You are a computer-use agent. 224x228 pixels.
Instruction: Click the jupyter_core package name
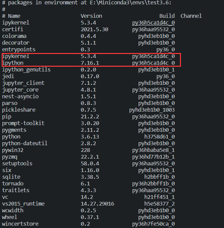pyautogui.click(x=20, y=90)
